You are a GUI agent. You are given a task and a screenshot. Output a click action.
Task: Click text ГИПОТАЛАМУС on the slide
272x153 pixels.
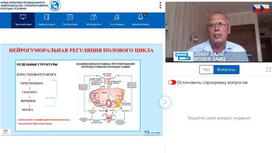pos(31,83)
